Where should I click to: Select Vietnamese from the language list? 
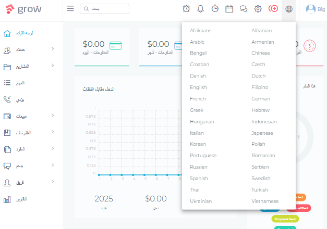[x=265, y=201]
